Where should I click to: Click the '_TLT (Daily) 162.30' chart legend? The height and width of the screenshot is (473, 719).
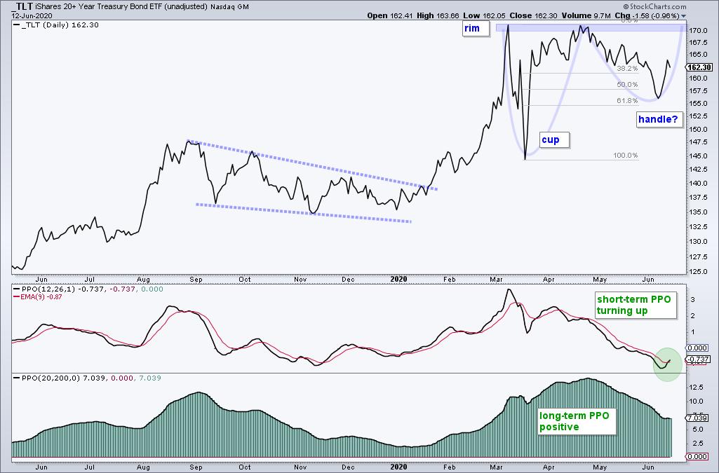tap(56, 25)
